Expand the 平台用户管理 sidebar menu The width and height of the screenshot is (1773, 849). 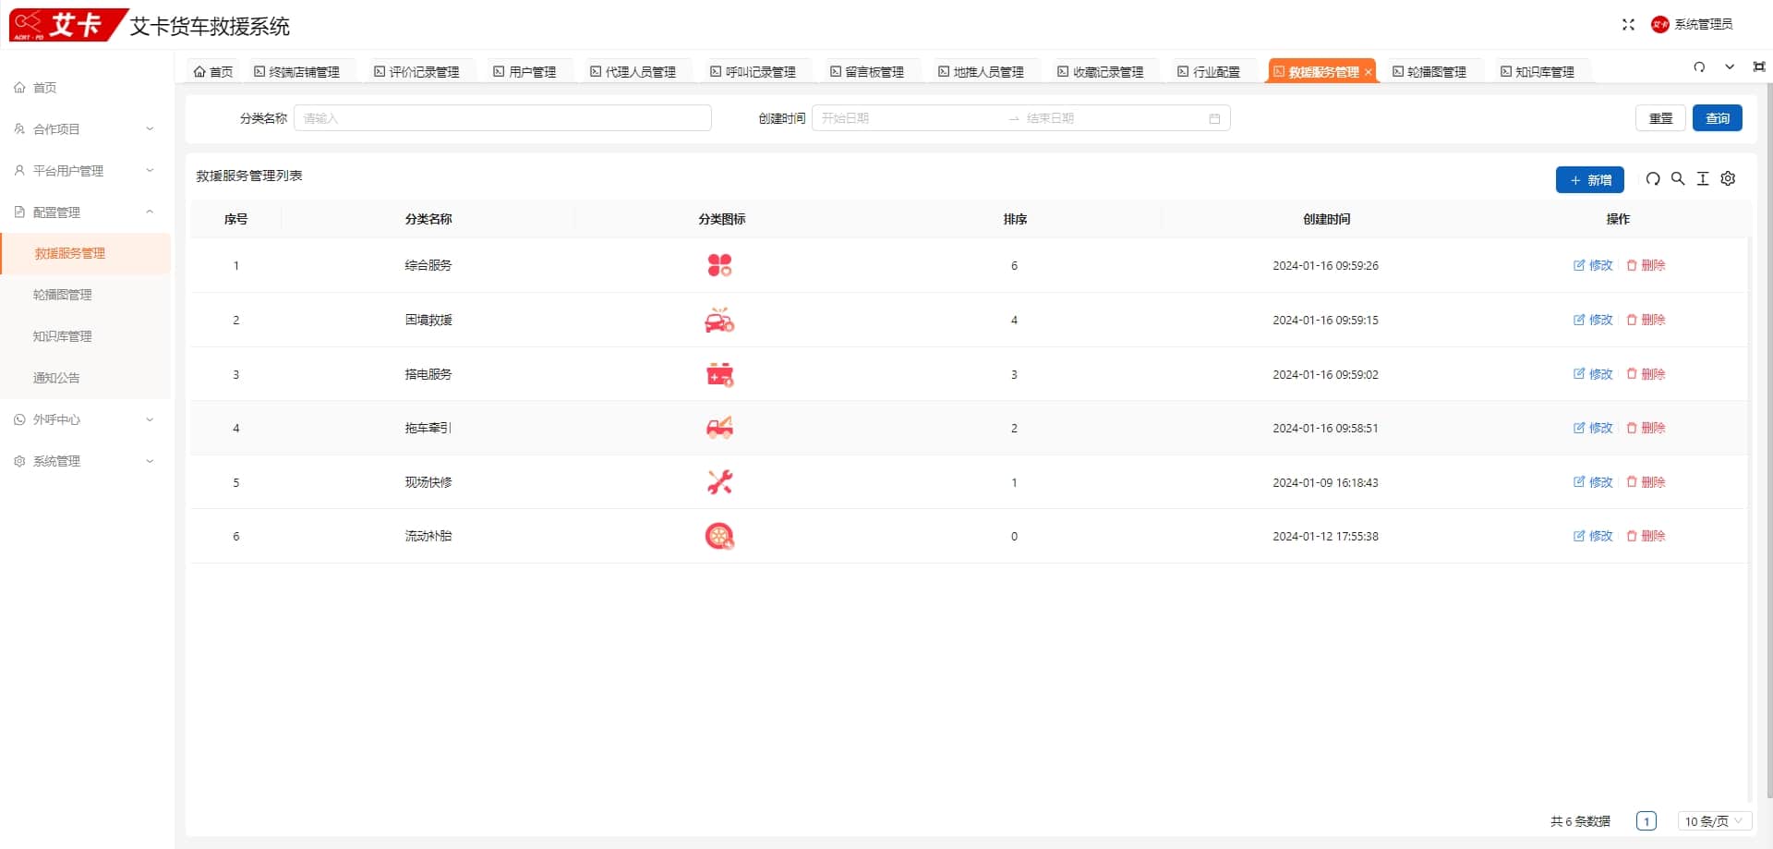tap(85, 171)
